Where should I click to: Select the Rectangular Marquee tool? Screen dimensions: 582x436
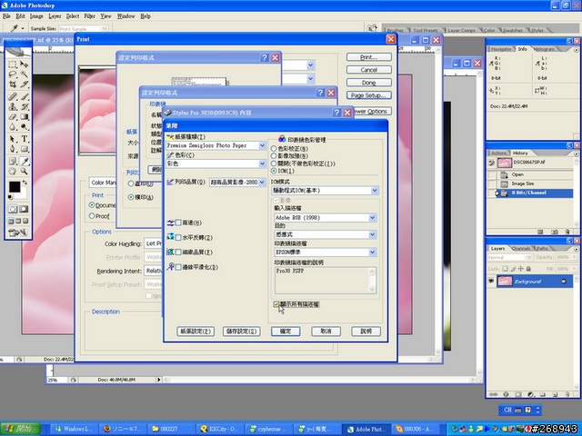pyautogui.click(x=12, y=64)
